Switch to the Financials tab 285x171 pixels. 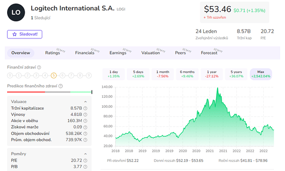coord(85,53)
